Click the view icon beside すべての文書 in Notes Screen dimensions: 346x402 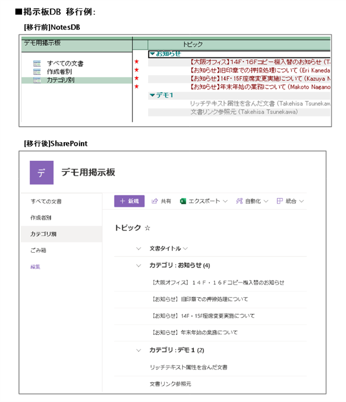pyautogui.click(x=37, y=63)
